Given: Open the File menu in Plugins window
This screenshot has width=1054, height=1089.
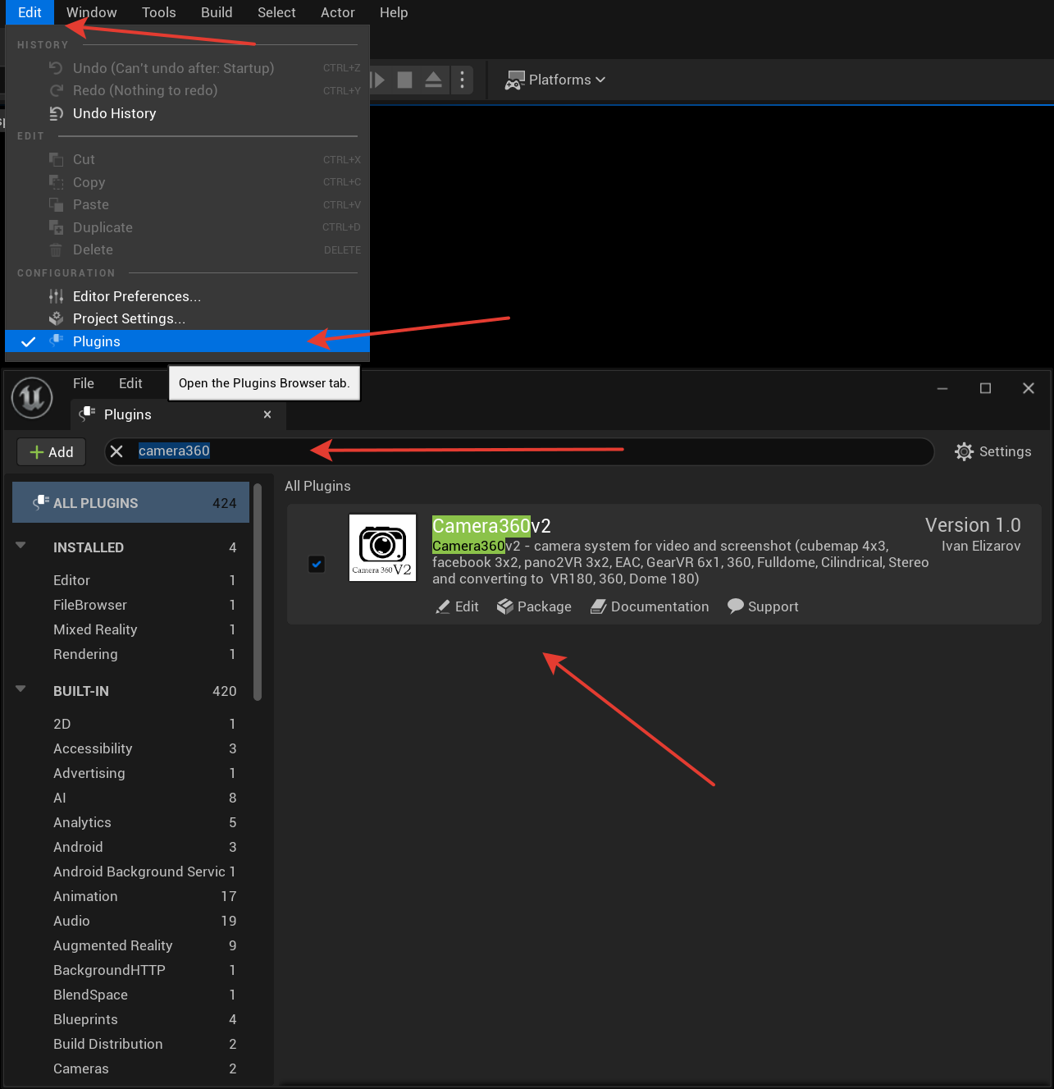Looking at the screenshot, I should click(x=84, y=383).
